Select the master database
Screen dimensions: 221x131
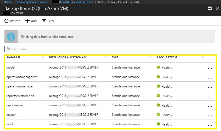11,115
